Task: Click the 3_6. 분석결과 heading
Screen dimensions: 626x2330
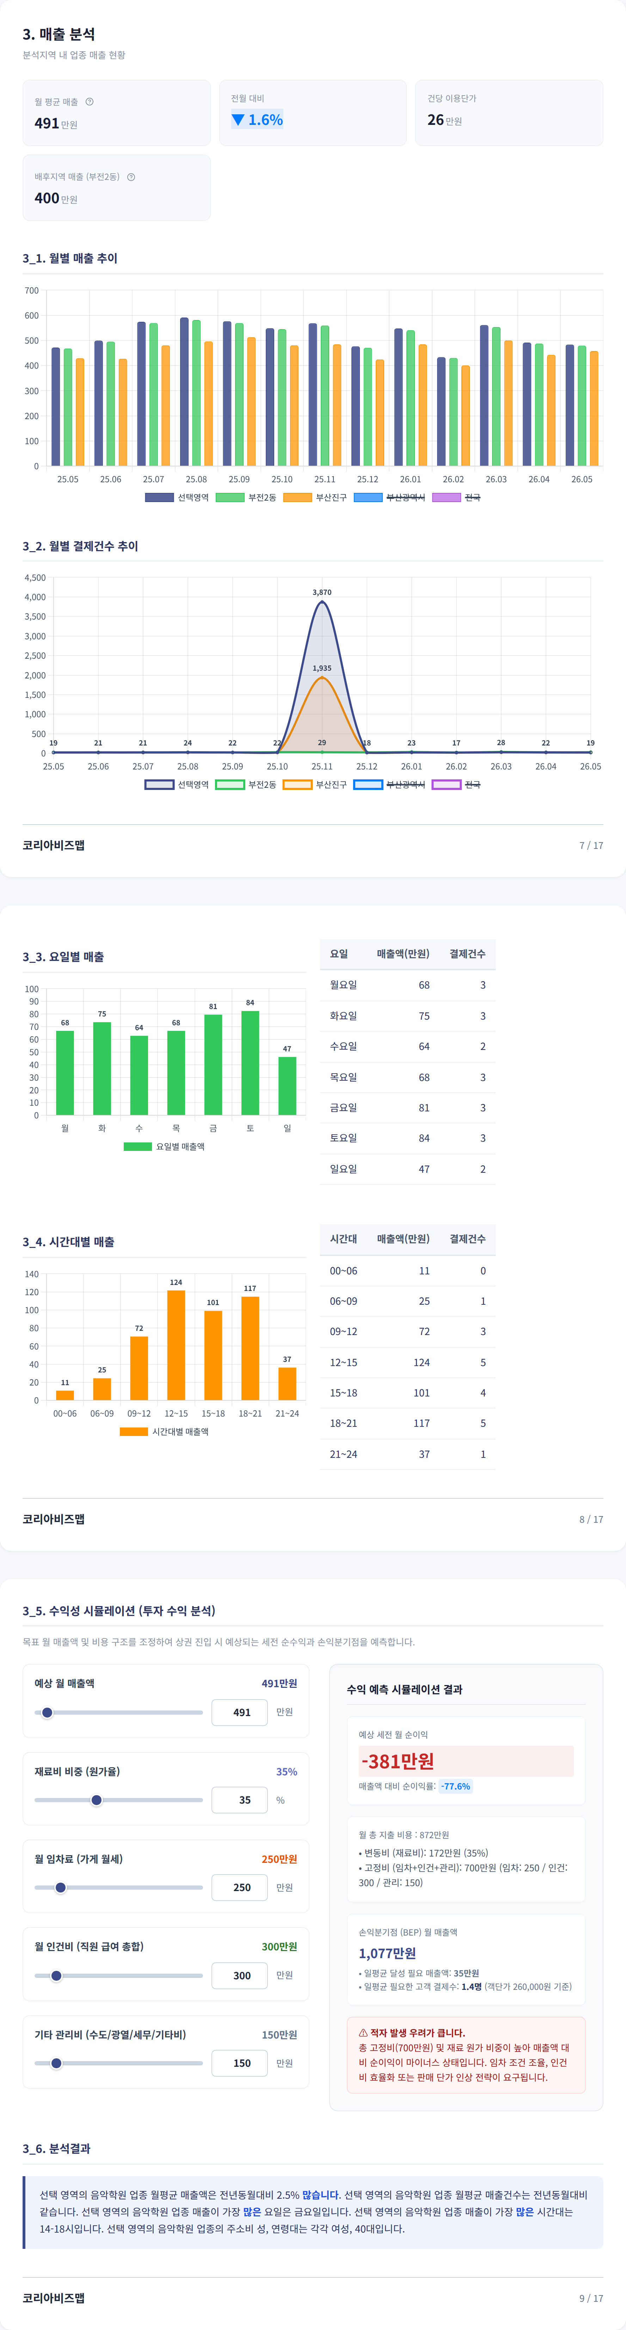Action: point(56,2148)
